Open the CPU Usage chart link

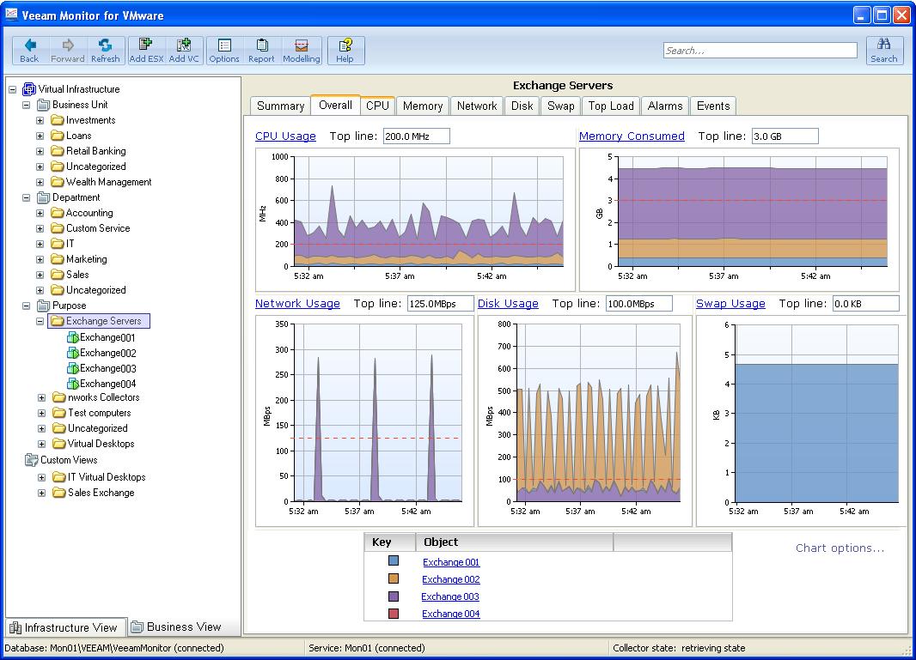[x=285, y=136]
